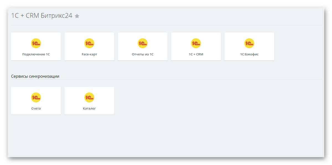This screenshot has width=332, height=165.
Task: Open the Каталог label
Action: coord(89,109)
